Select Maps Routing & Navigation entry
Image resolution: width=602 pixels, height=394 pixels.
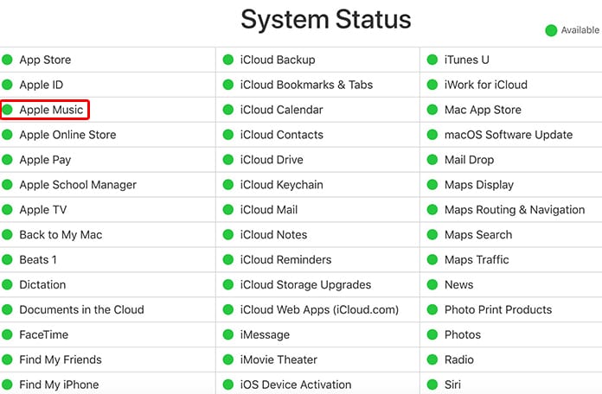click(515, 210)
